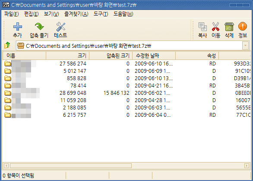Click the 삭제 delete bin icon
This screenshot has width=253, height=181.
(x=229, y=27)
